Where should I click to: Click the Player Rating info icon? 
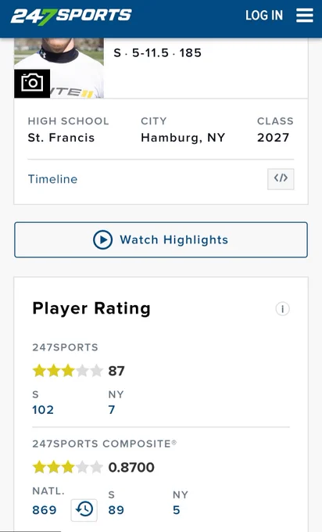tap(282, 309)
